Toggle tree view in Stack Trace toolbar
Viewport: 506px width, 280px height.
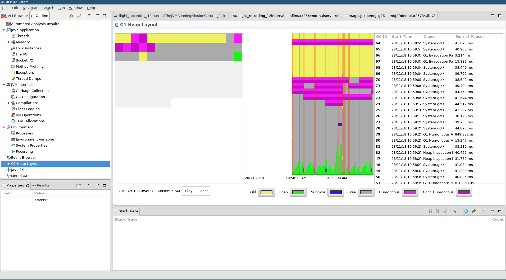click(x=456, y=211)
